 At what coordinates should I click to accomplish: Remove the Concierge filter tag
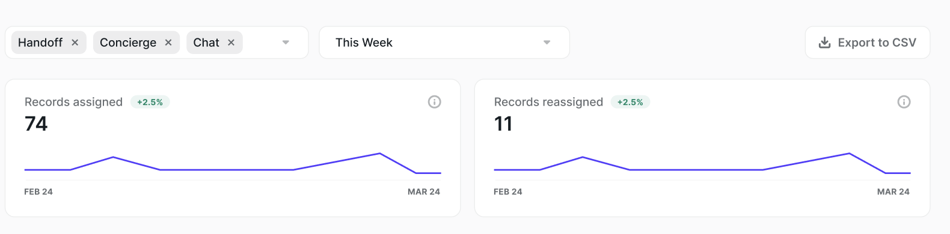pyautogui.click(x=168, y=43)
